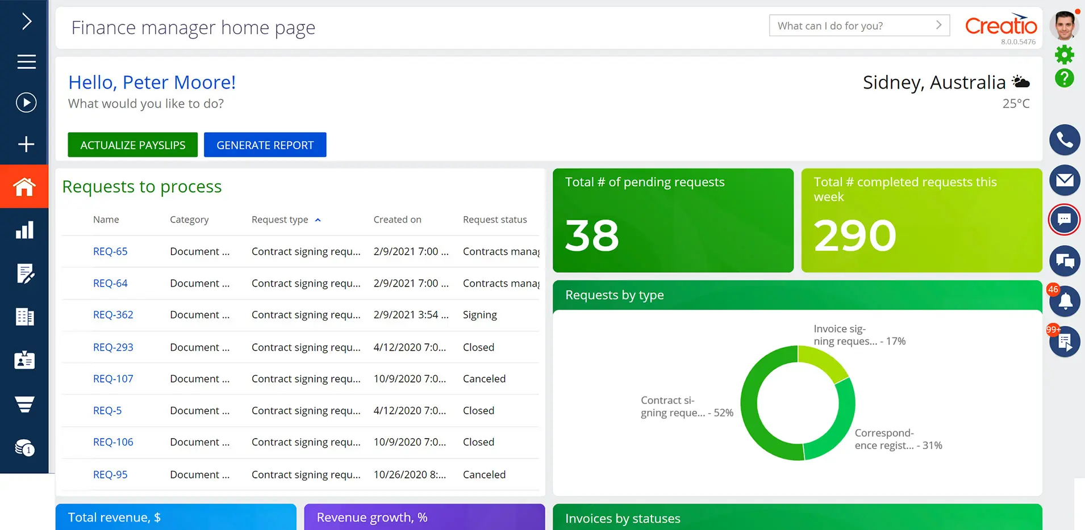Viewport: 1085px width, 530px height.
Task: Click the Home section in sidebar
Action: pos(24,187)
